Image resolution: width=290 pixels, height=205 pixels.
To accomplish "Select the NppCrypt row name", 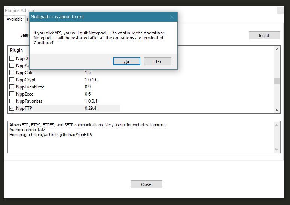I will click(26, 80).
